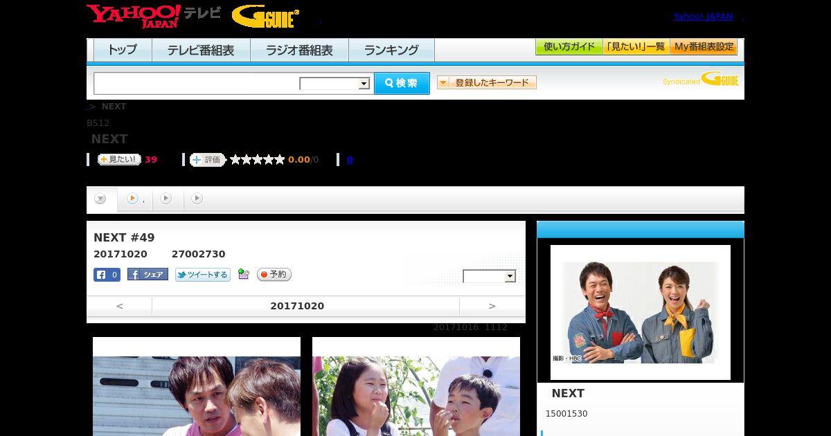Focus the program search input field

(x=197, y=83)
